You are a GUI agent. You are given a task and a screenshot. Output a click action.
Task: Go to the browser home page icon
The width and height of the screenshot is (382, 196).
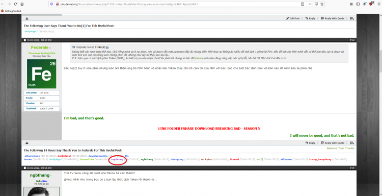(22, 4)
